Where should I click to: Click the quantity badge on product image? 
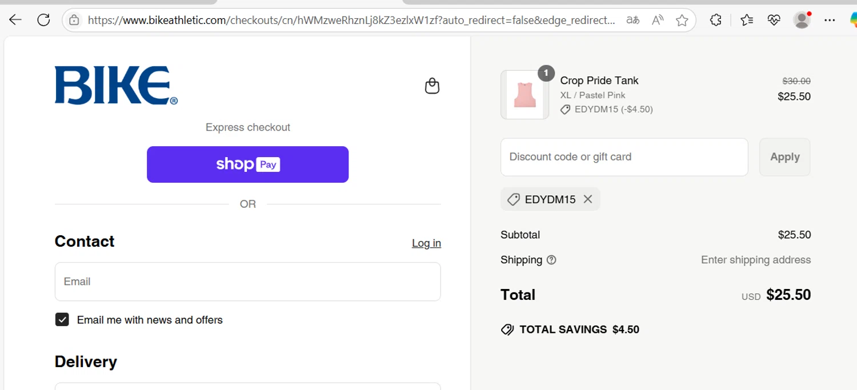tap(546, 73)
